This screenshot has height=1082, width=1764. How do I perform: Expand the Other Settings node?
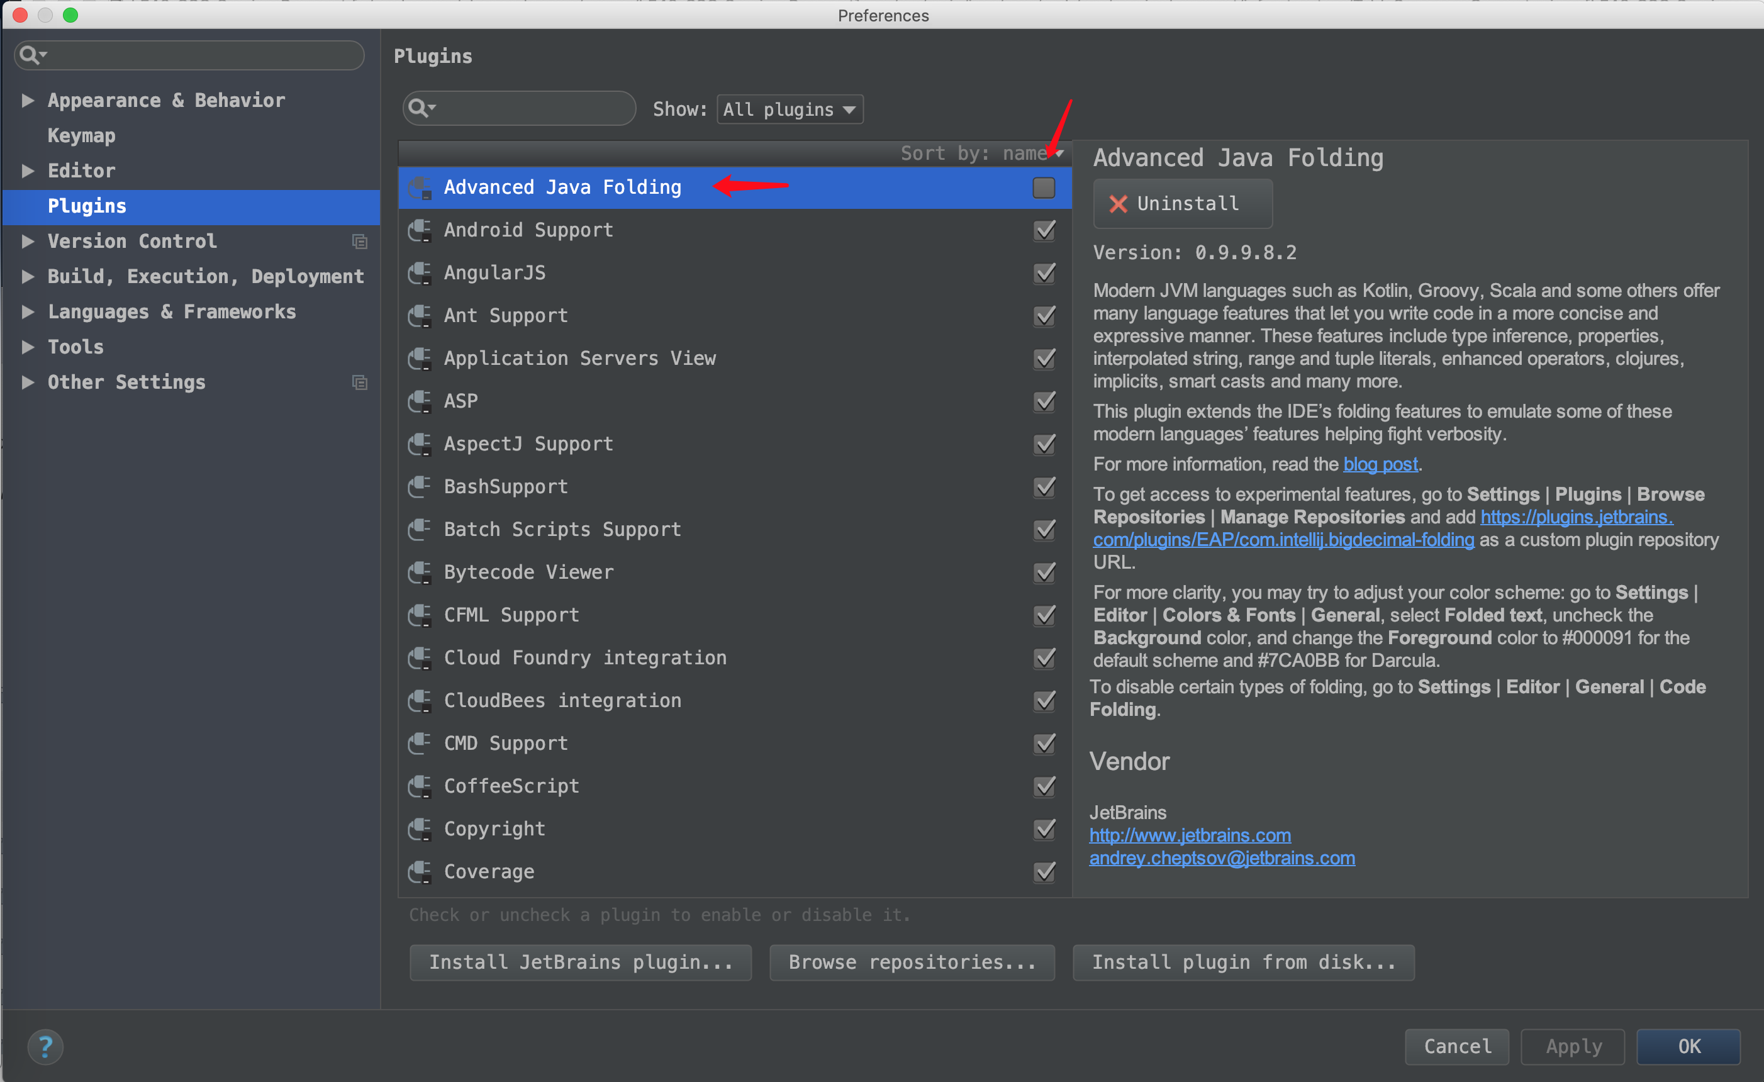click(28, 382)
